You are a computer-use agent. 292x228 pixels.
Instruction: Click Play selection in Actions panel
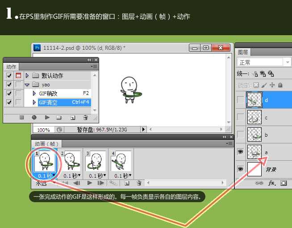click(x=47, y=118)
